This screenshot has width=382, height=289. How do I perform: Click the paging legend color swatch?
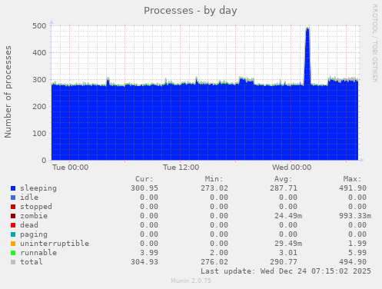13,234
